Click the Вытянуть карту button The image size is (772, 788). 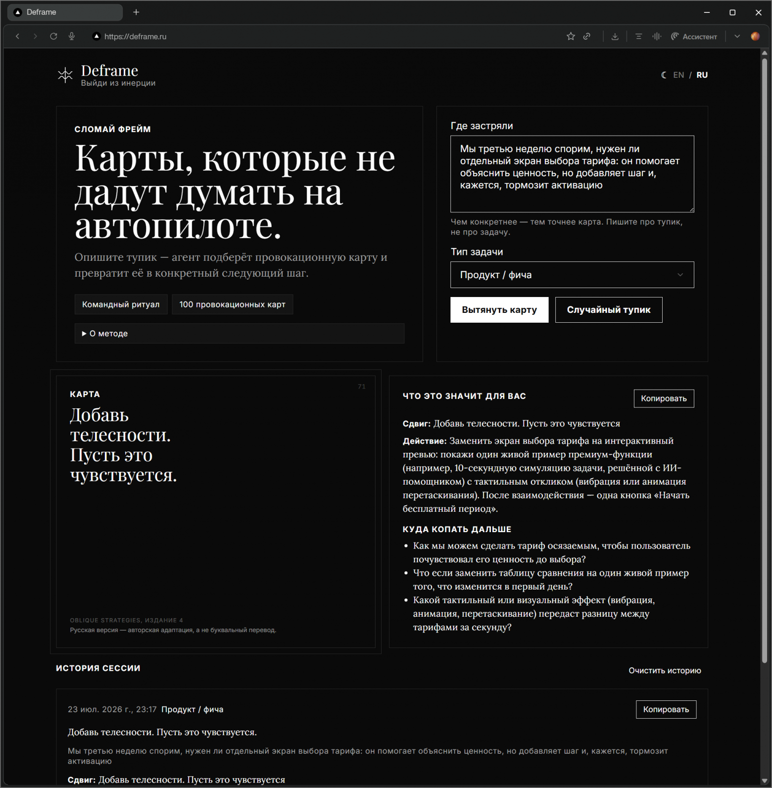499,310
